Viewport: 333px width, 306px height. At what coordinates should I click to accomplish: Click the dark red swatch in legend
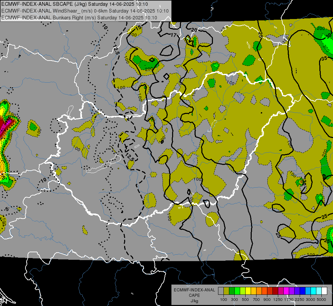coord(275,291)
